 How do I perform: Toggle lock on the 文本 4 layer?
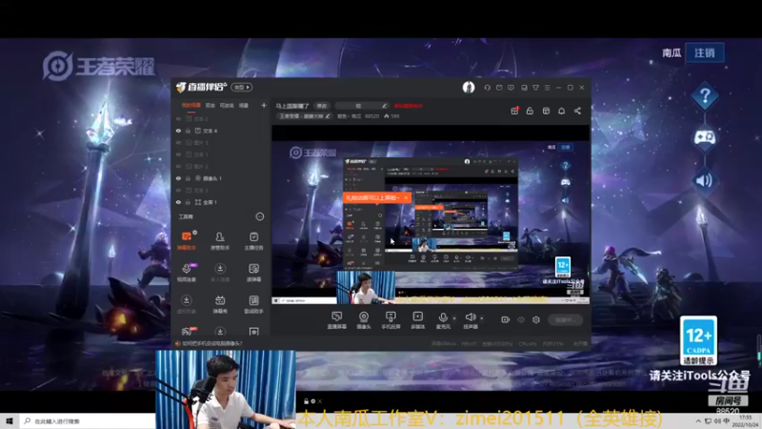188,131
